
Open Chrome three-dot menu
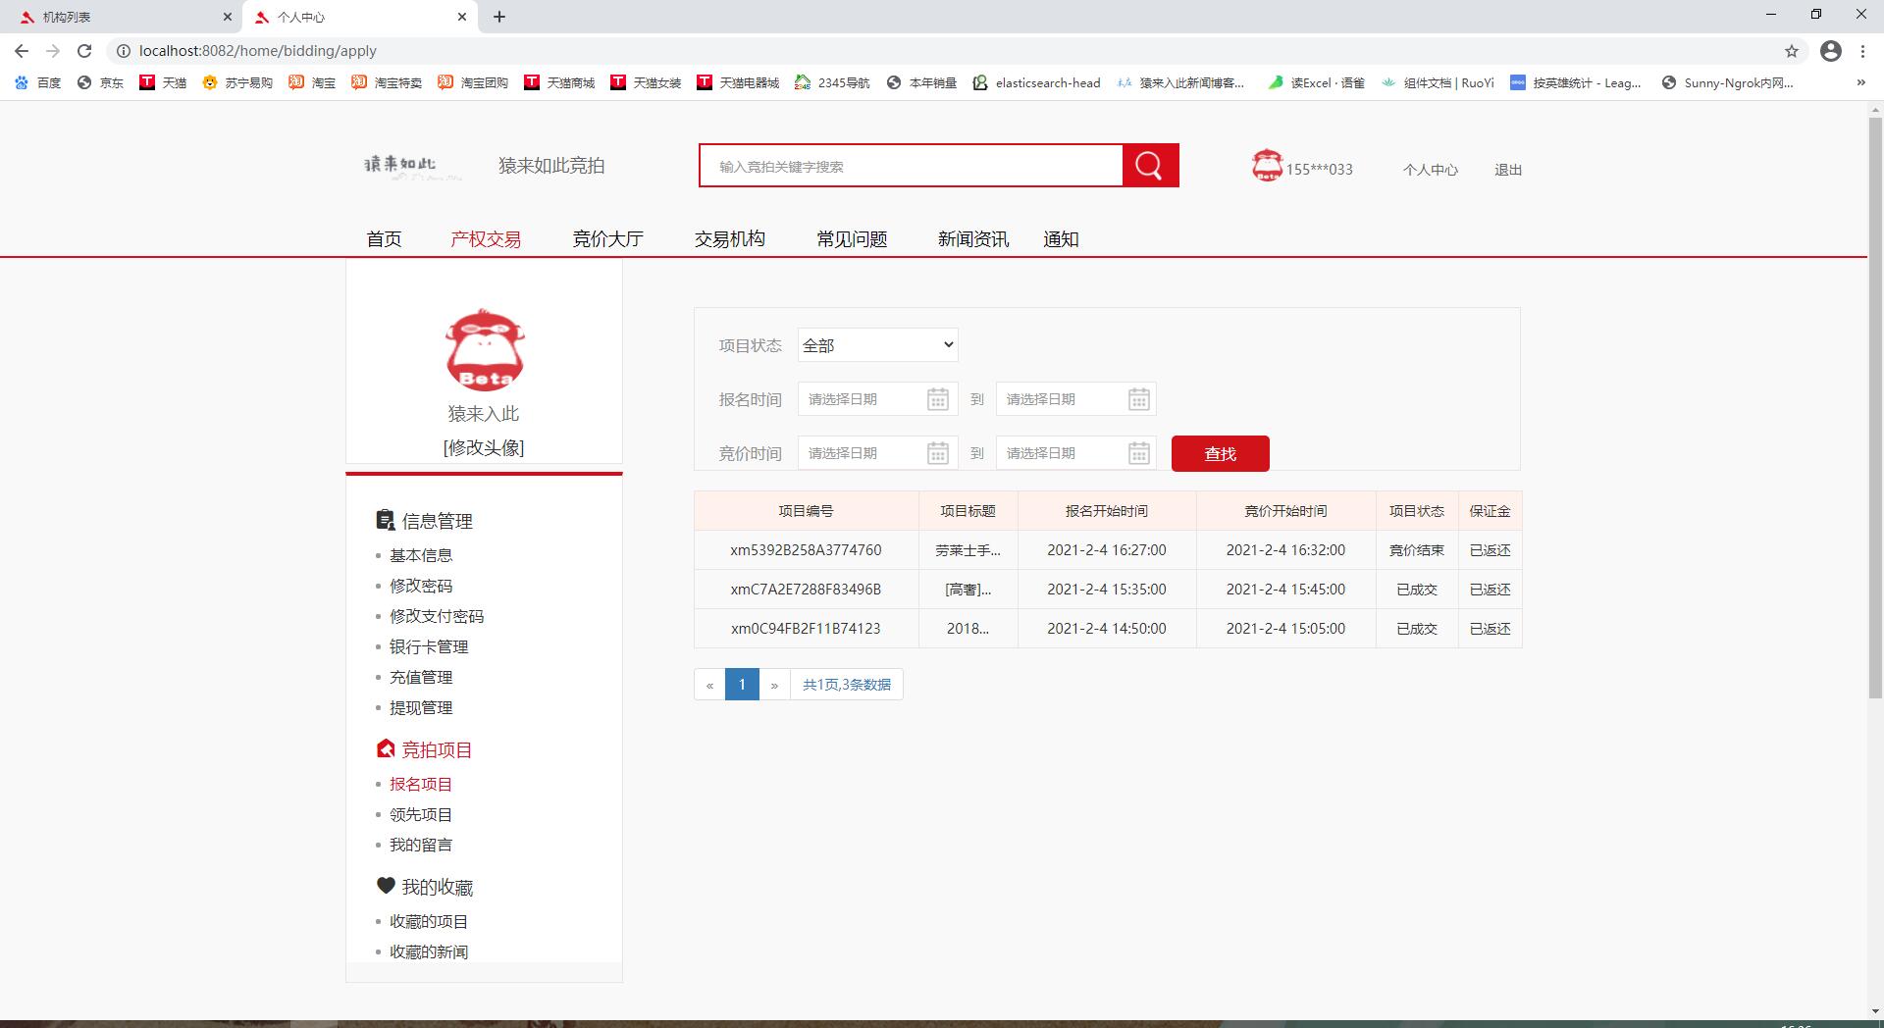[1862, 51]
